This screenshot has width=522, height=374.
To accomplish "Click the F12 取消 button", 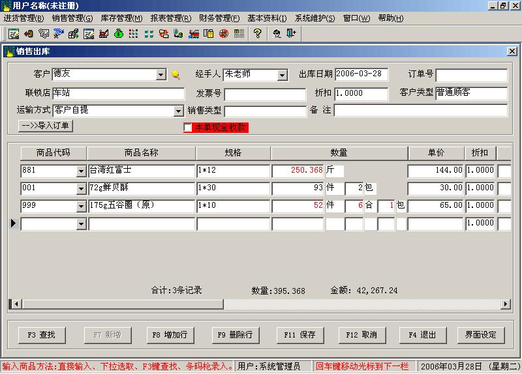I will pyautogui.click(x=362, y=335).
